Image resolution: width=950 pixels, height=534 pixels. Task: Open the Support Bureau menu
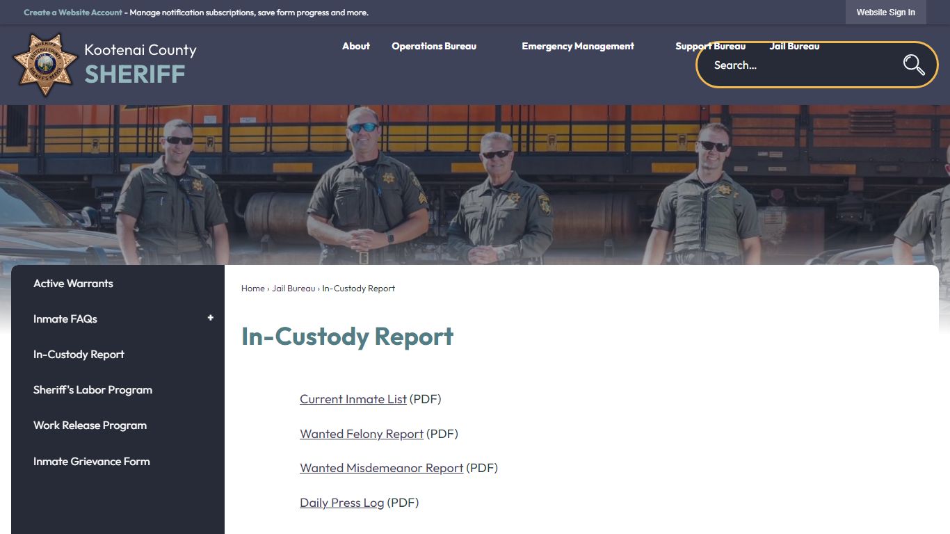[x=710, y=46]
